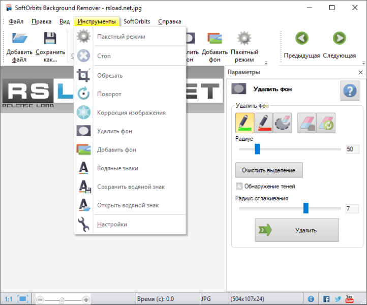The height and width of the screenshot is (305, 367).
Task: Select the red background marker tool
Action: (x=263, y=123)
